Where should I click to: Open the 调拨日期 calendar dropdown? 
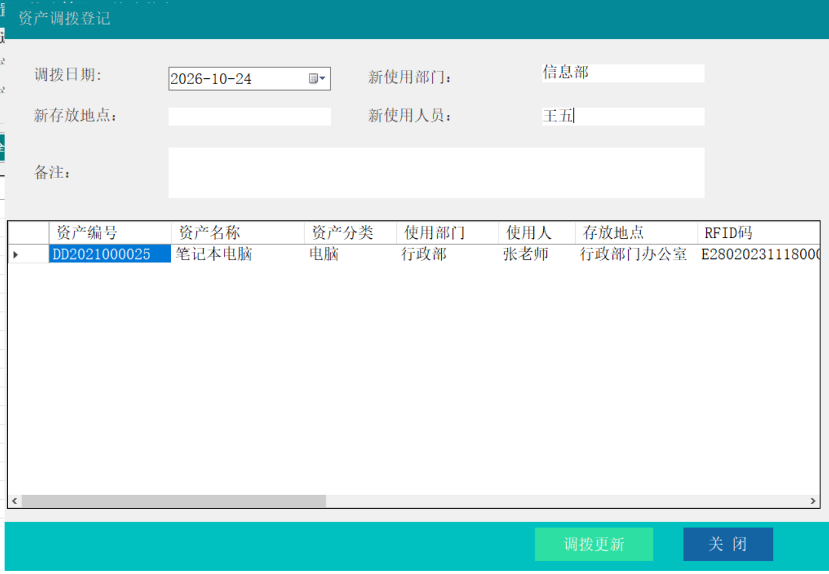[x=317, y=79]
